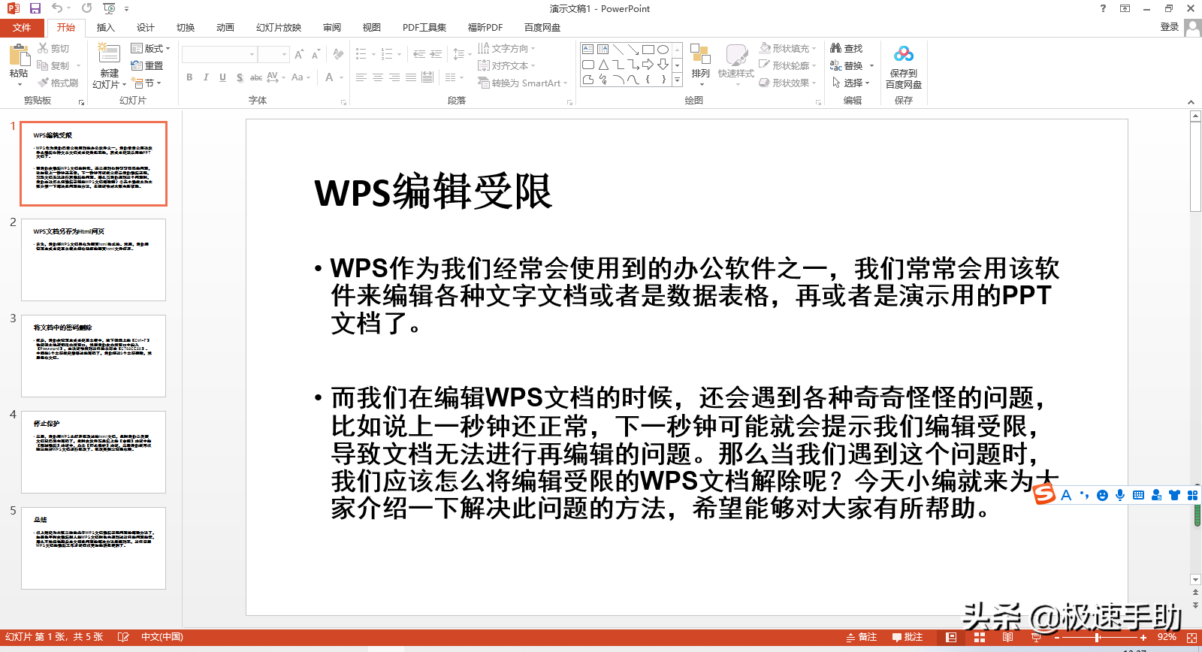Open 快速样式 quick styles

tap(736, 65)
